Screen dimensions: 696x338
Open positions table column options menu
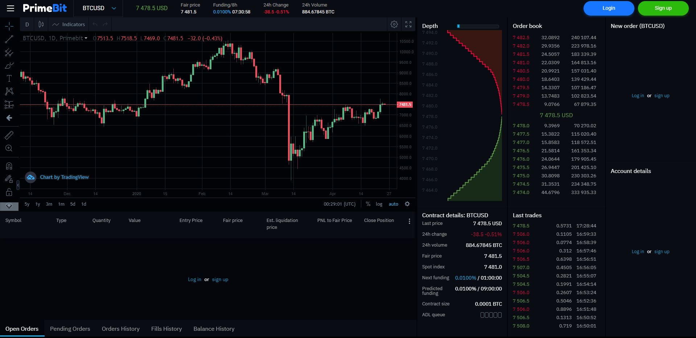coord(409,221)
